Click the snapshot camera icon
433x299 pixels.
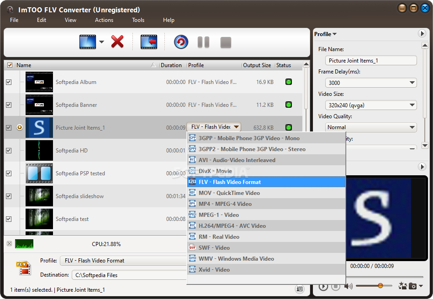(412, 286)
